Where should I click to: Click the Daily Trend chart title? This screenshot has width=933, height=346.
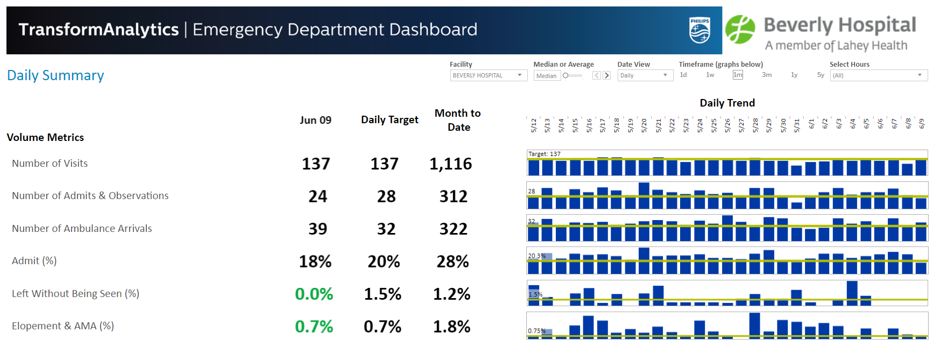727,103
